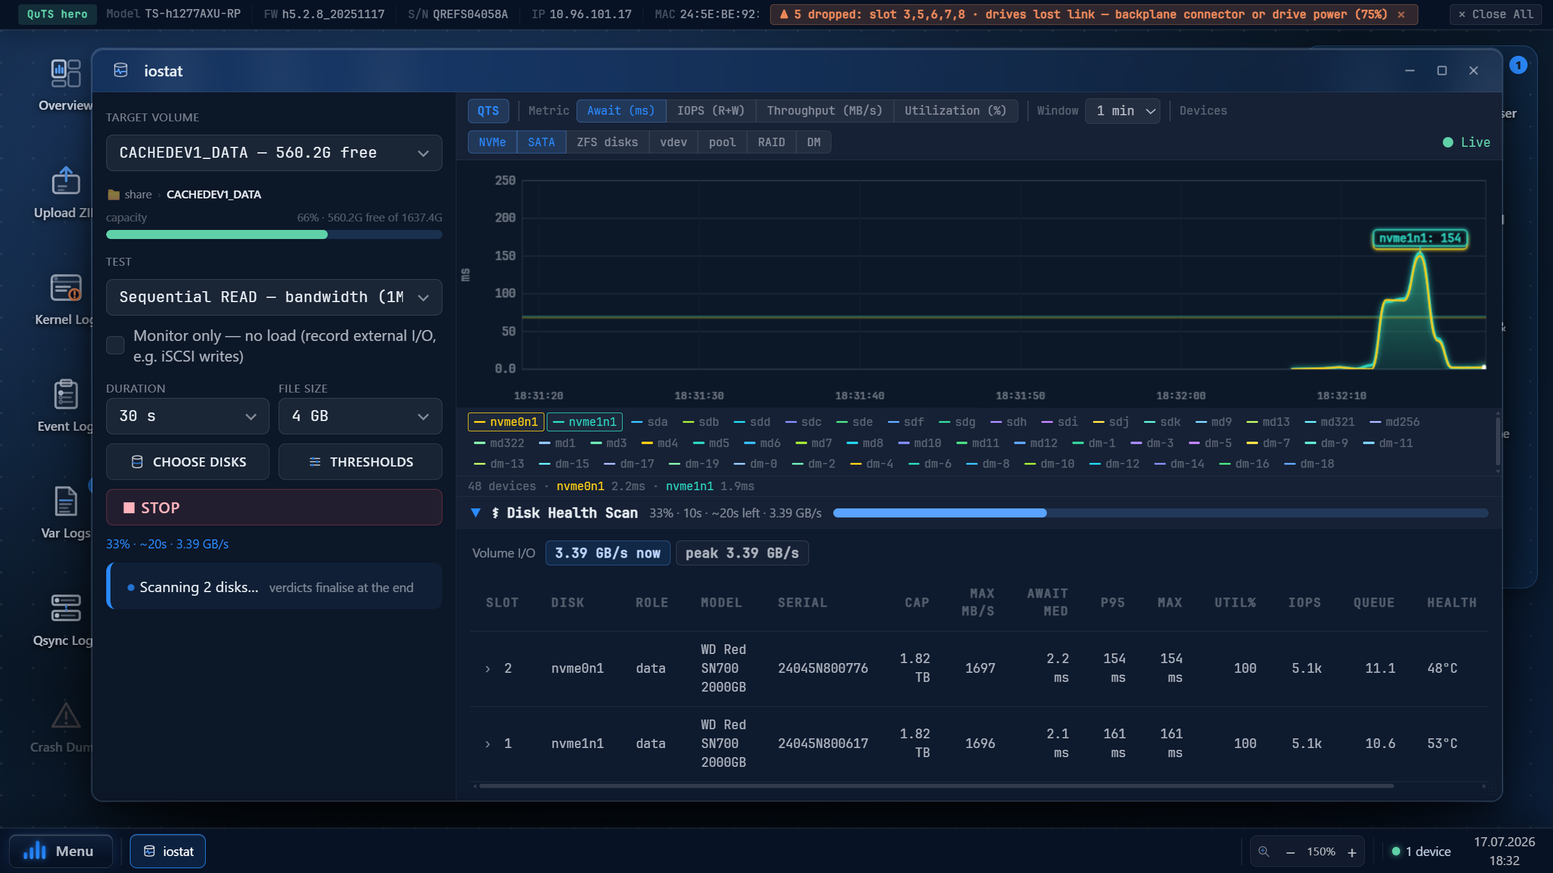
Task: Click the CACHEDEV1_DATA breadcrumb entry
Action: (214, 195)
